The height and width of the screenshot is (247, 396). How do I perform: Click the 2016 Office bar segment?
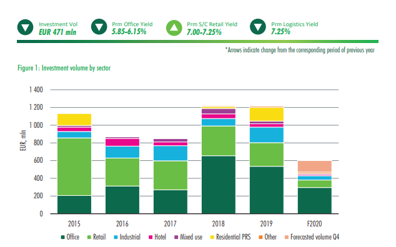point(122,200)
